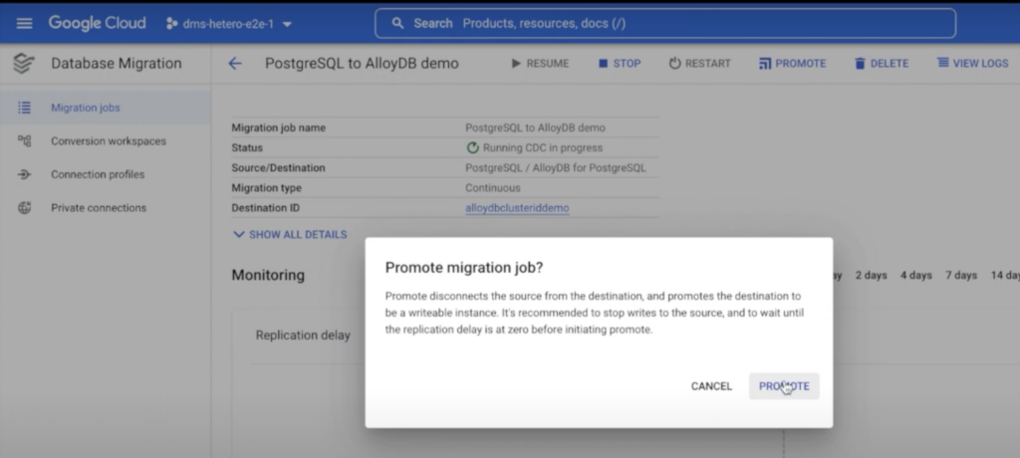Image resolution: width=1020 pixels, height=458 pixels.
Task: Click the Google Cloud logo
Action: pyautogui.click(x=97, y=24)
